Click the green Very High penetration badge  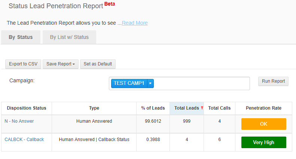tap(263, 142)
